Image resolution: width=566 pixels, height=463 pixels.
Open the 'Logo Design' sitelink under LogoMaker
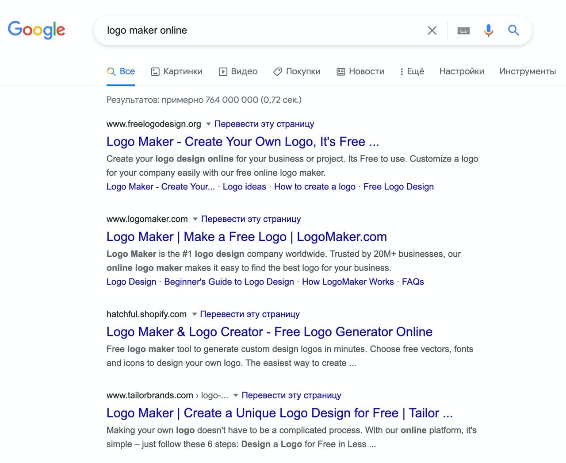(131, 282)
